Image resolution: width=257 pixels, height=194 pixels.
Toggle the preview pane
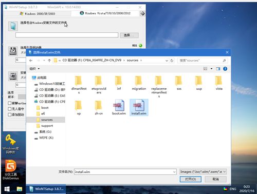[218, 69]
